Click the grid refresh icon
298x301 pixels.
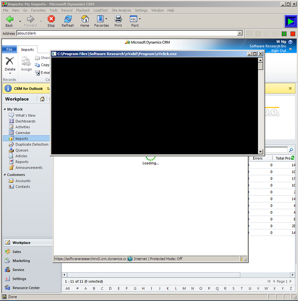pos(293,158)
